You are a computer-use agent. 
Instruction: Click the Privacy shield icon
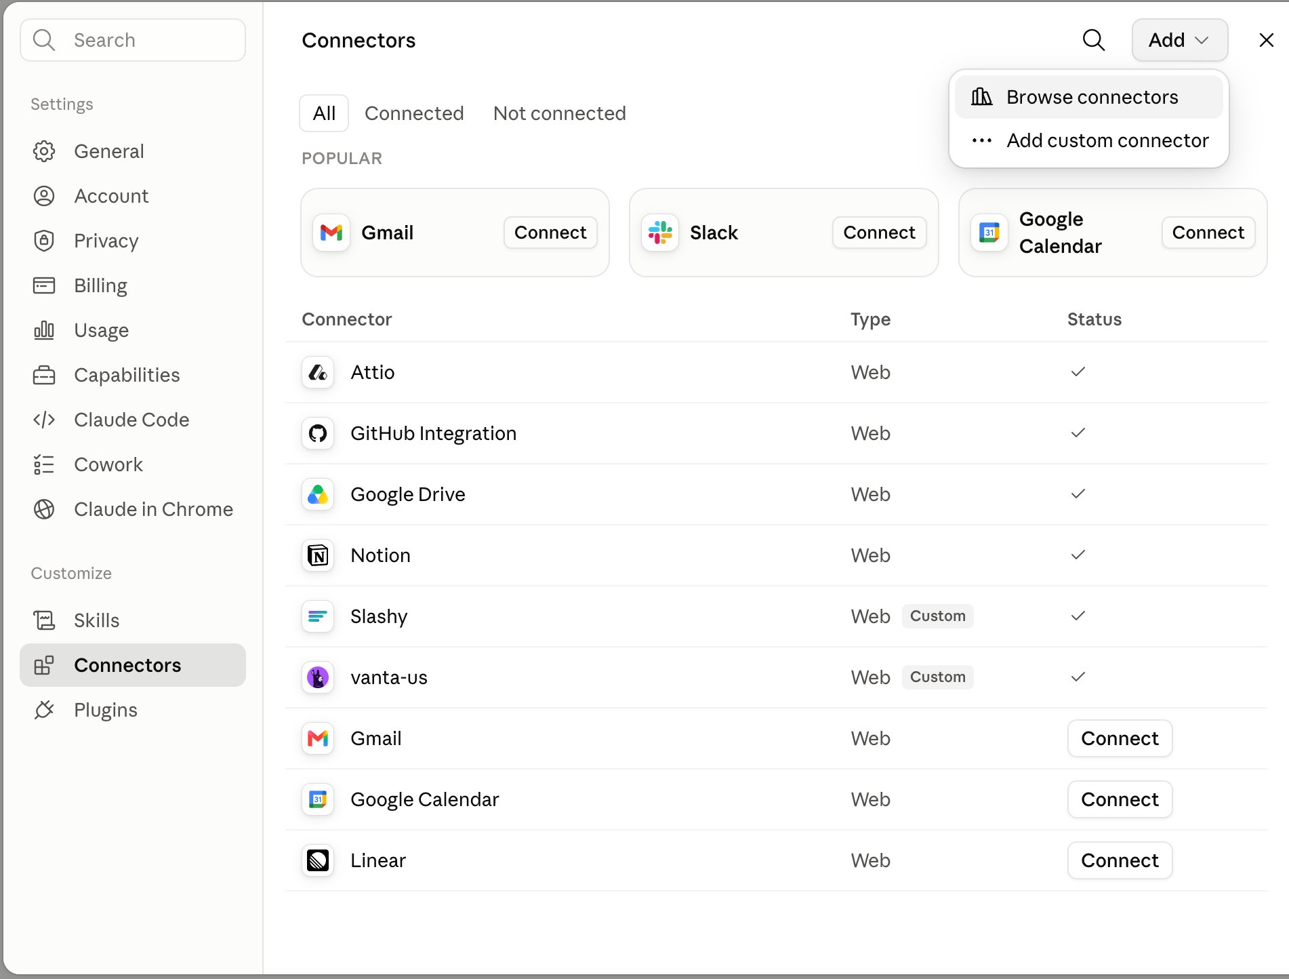44,241
